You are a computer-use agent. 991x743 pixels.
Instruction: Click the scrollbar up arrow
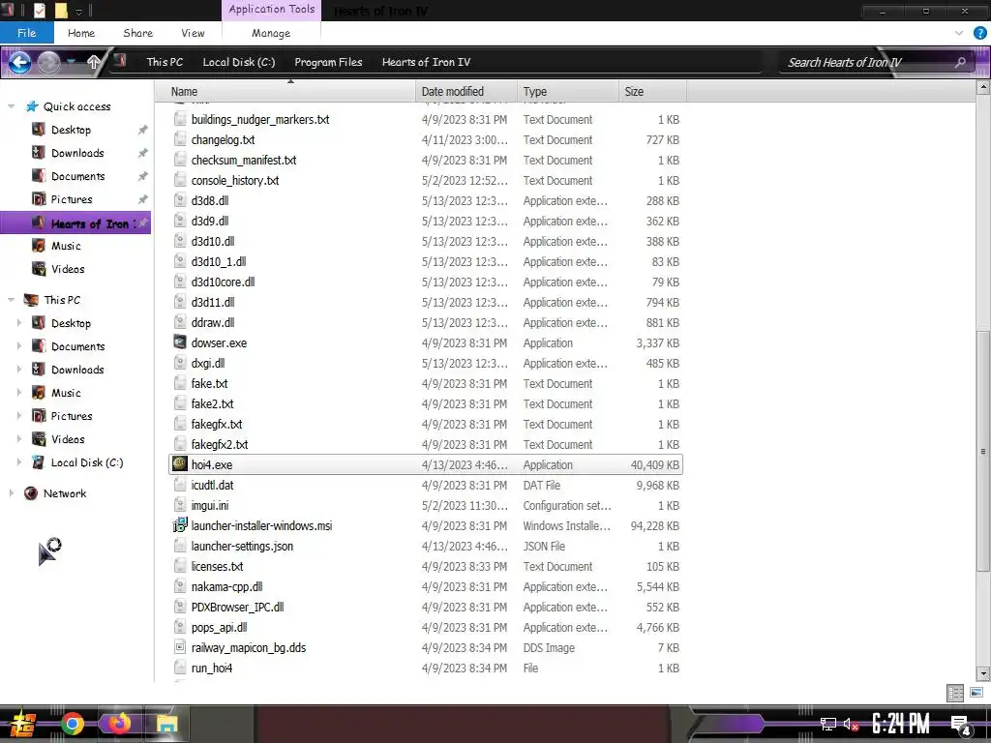pyautogui.click(x=983, y=88)
